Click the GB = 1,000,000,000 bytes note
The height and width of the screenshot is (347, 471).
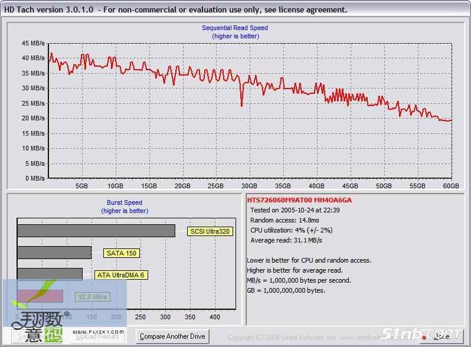coord(286,290)
